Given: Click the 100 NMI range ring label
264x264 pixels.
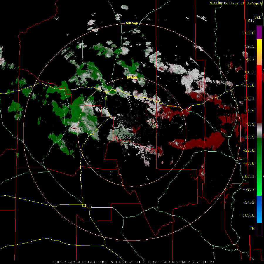Looking at the screenshot, I should (x=132, y=23).
